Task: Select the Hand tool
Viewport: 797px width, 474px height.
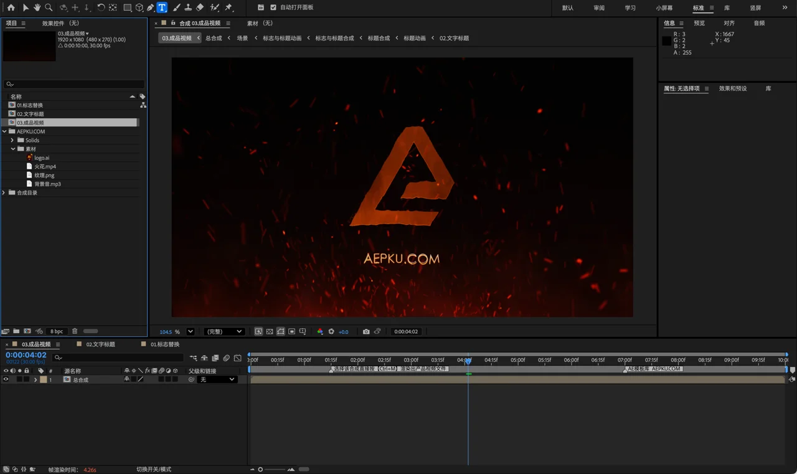Action: pos(37,7)
